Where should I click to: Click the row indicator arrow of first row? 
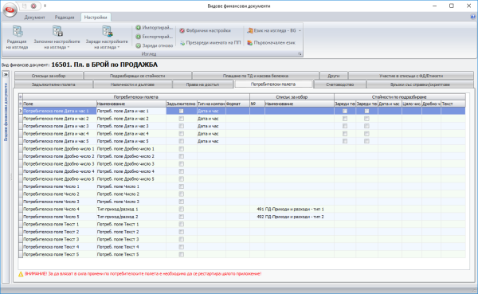click(x=21, y=111)
